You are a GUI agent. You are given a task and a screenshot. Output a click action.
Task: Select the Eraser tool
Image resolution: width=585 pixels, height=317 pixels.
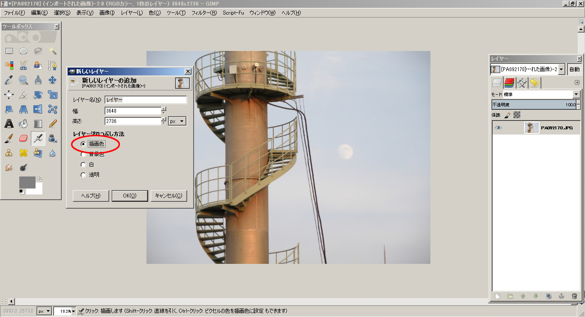tap(24, 138)
